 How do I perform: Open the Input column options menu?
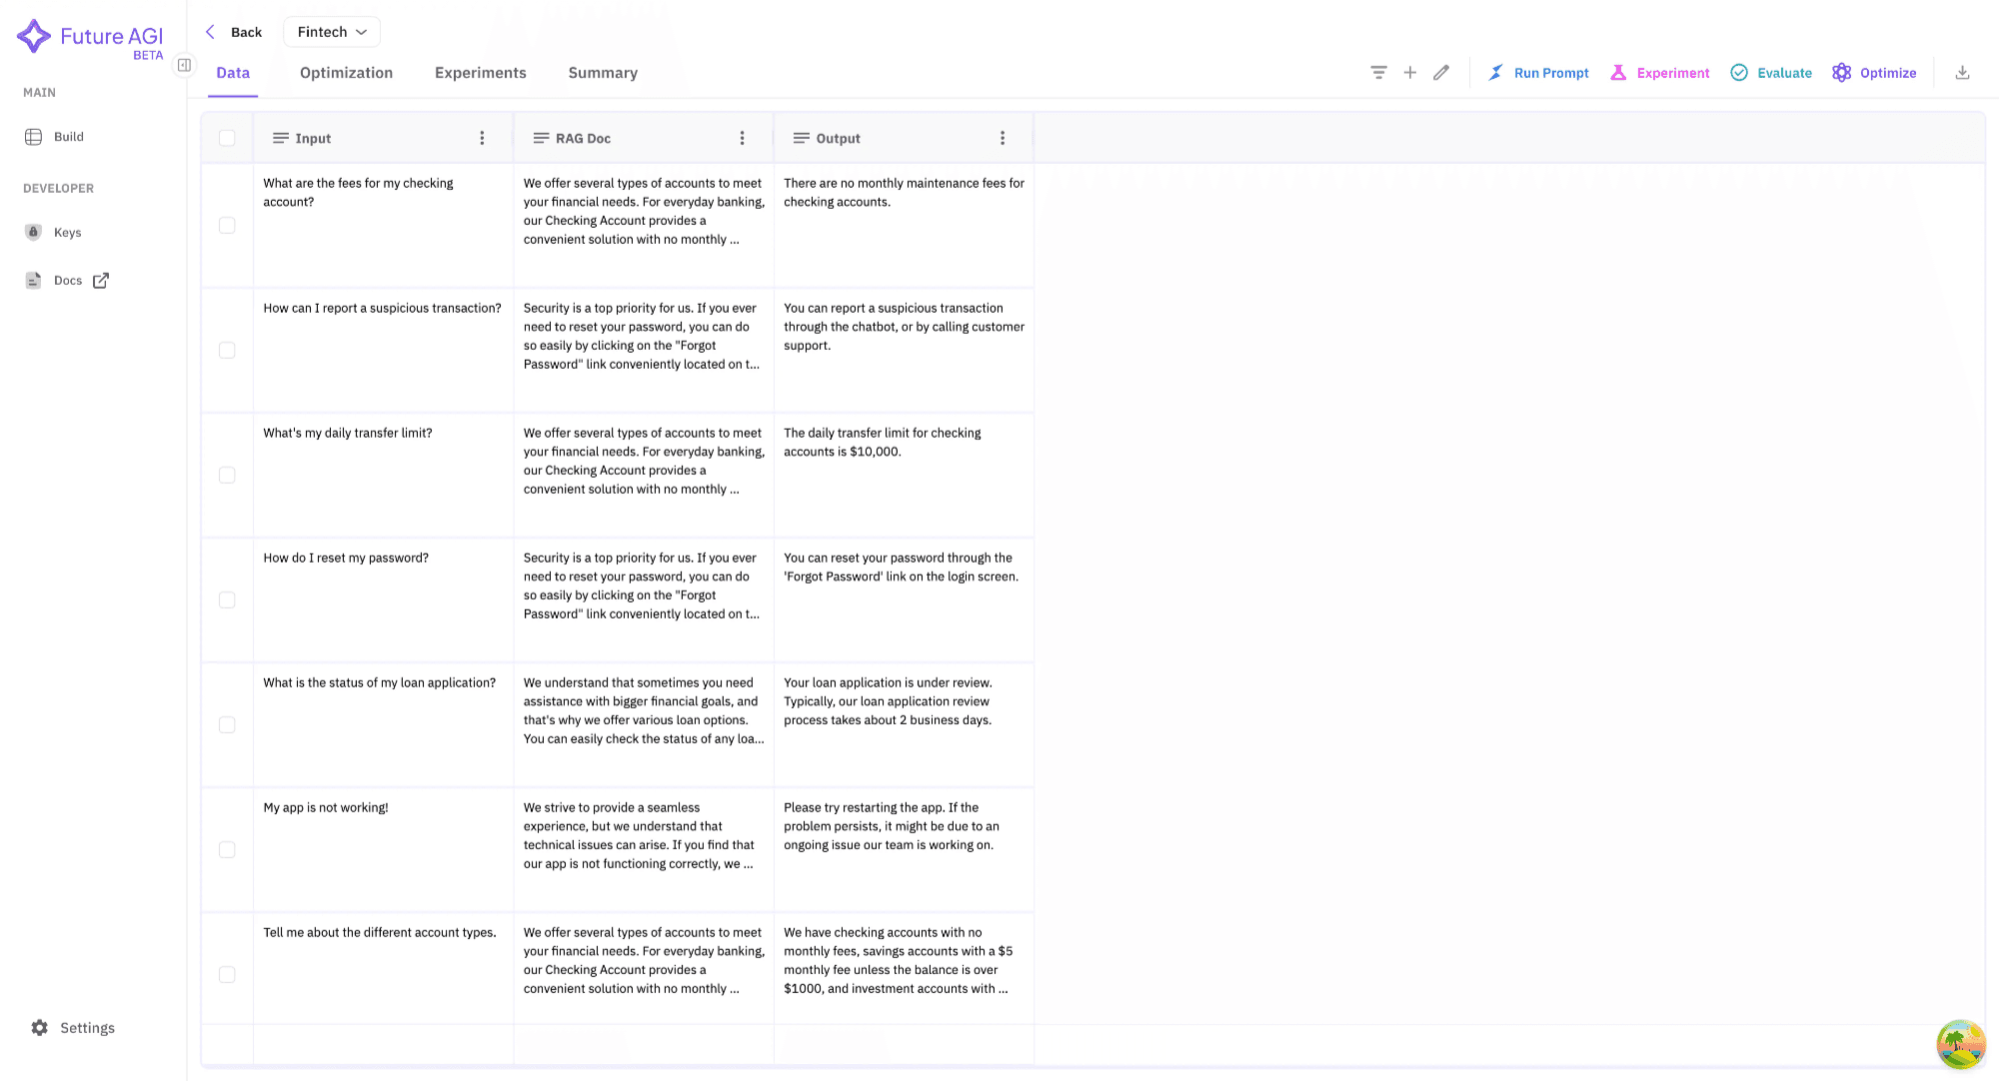coord(482,138)
